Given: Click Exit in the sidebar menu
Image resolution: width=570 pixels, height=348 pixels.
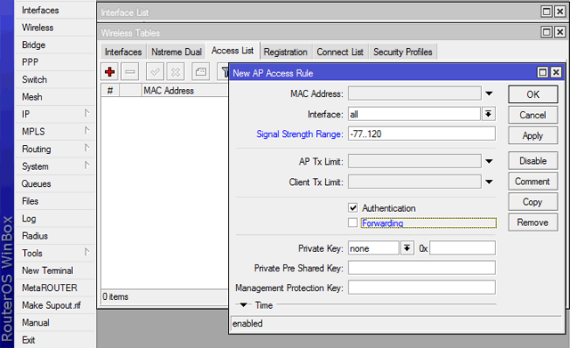Looking at the screenshot, I should (55, 340).
